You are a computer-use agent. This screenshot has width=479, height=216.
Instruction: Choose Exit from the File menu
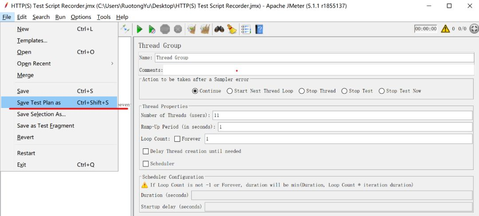click(x=59, y=165)
